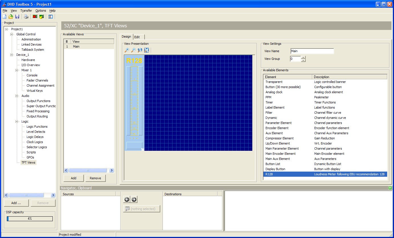
Task: Select the green load-from-device toolbar icon
Action: click(x=41, y=17)
